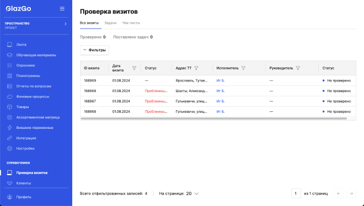Switch to Все визиты tab
The height and width of the screenshot is (206, 364).
(x=89, y=23)
